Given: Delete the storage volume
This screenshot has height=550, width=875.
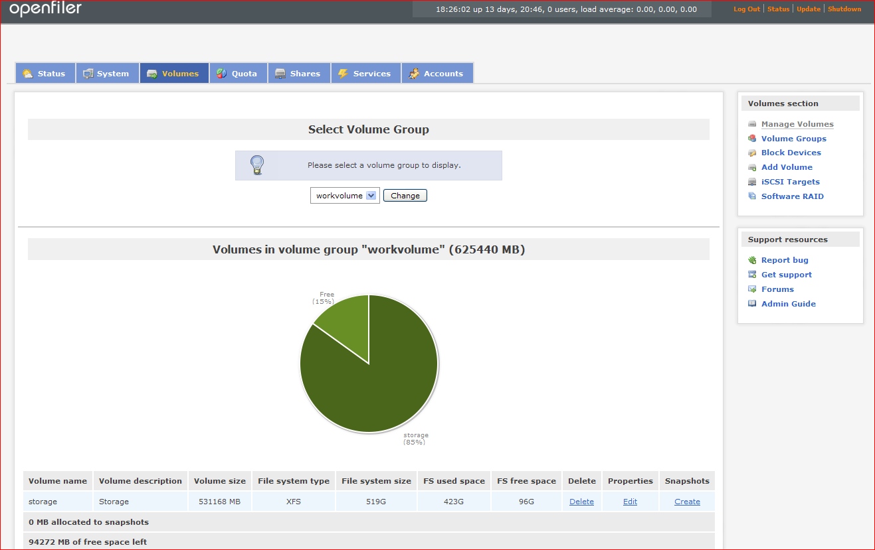Looking at the screenshot, I should pos(581,502).
